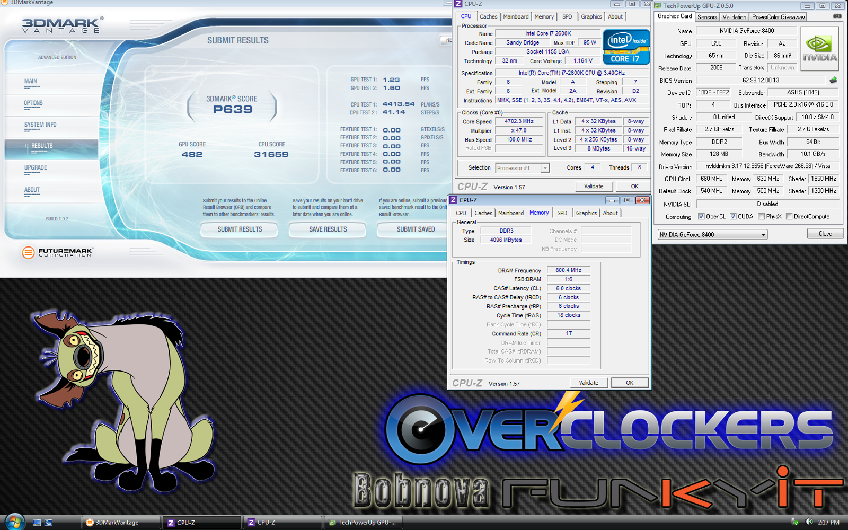
Task: Open the NVIDIA GeForce 8400 GPU dropdown
Action: (712, 234)
